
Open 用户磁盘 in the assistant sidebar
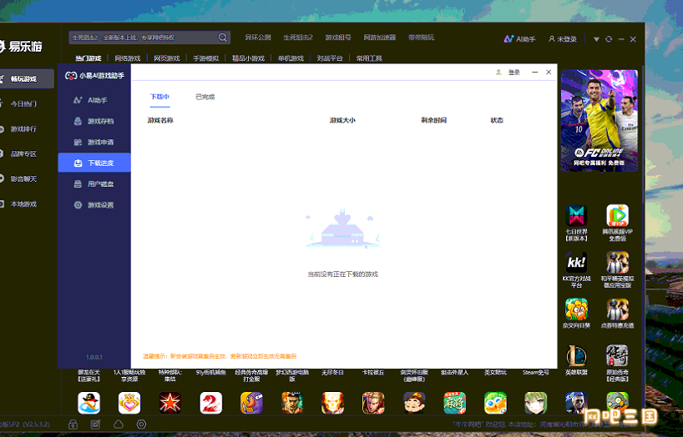click(94, 183)
